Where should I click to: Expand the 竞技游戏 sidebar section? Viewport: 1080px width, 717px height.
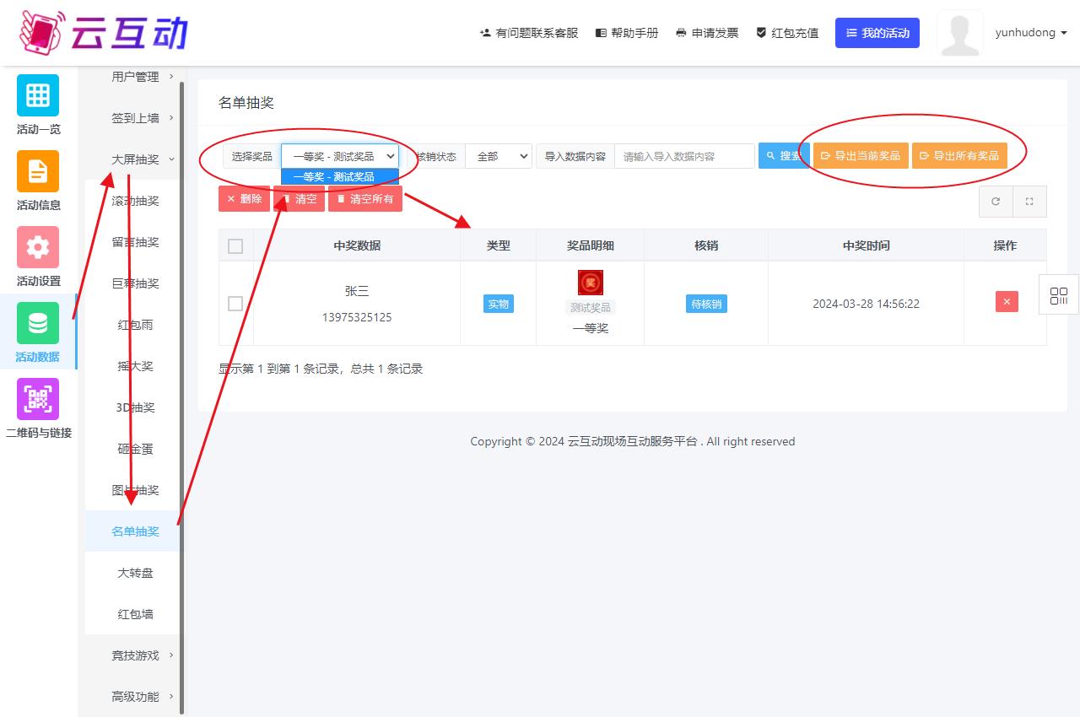(136, 655)
